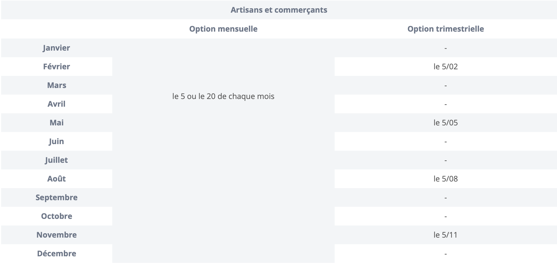The width and height of the screenshot is (557, 264).
Task: Click the 'le 5/11' date cell
Action: [x=446, y=235]
